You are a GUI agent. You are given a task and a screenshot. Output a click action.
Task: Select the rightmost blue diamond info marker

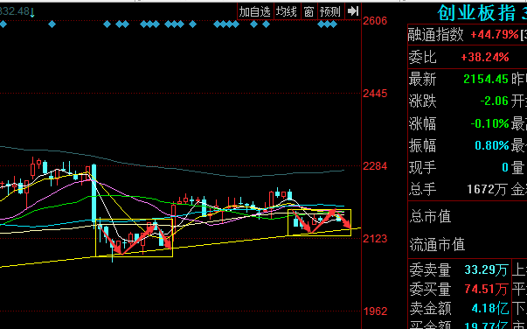(334, 24)
